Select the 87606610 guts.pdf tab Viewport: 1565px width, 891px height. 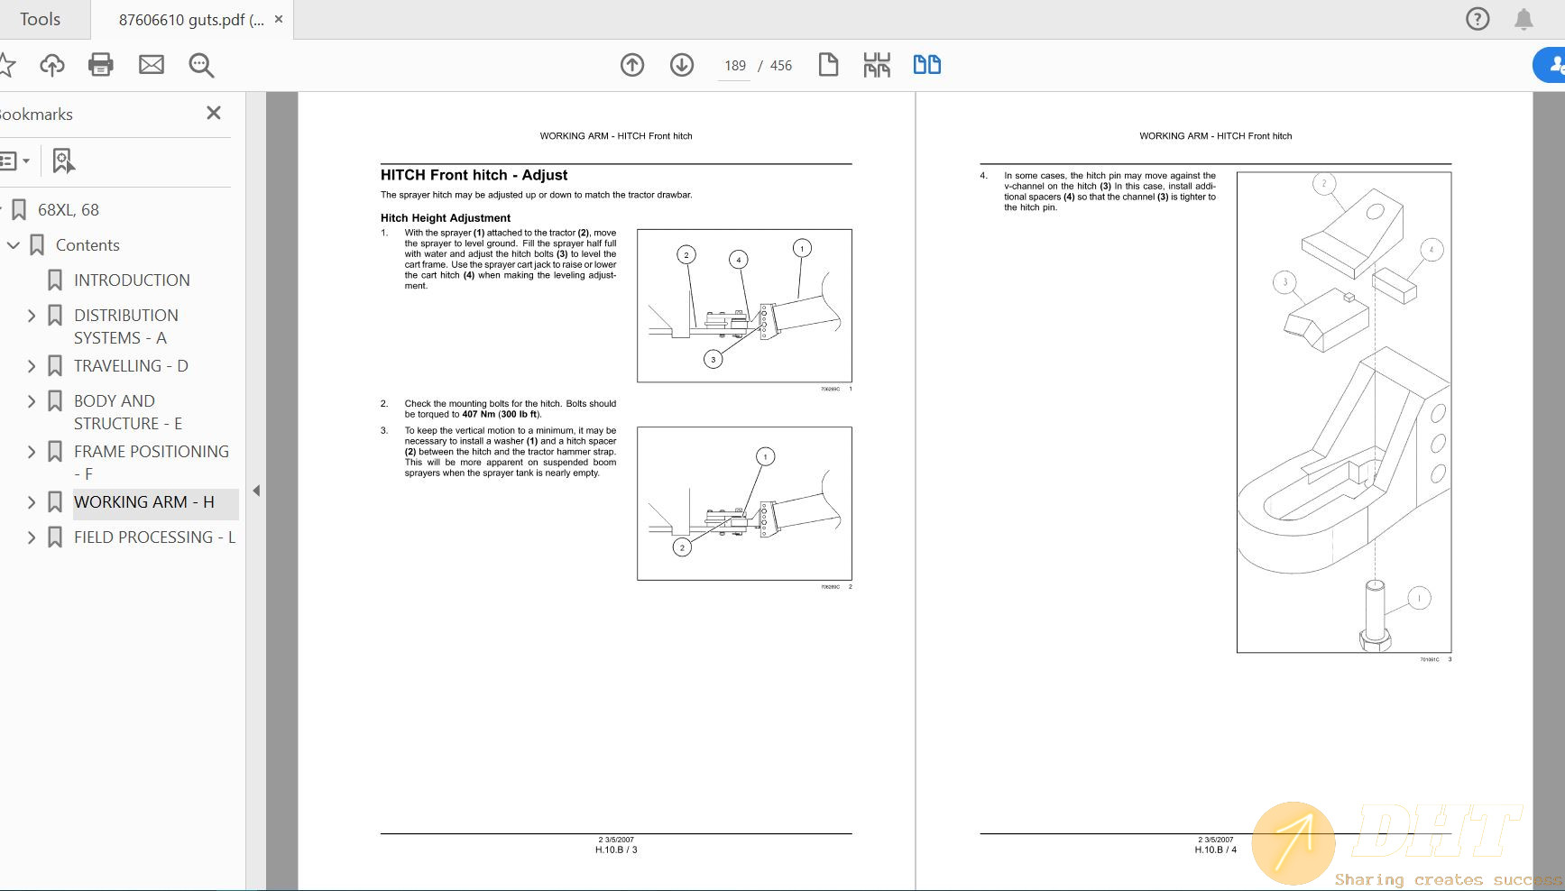[x=190, y=20]
